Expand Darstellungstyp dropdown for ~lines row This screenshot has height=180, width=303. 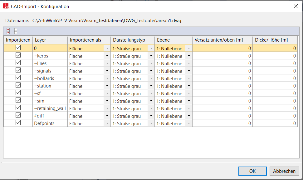[x=151, y=63]
